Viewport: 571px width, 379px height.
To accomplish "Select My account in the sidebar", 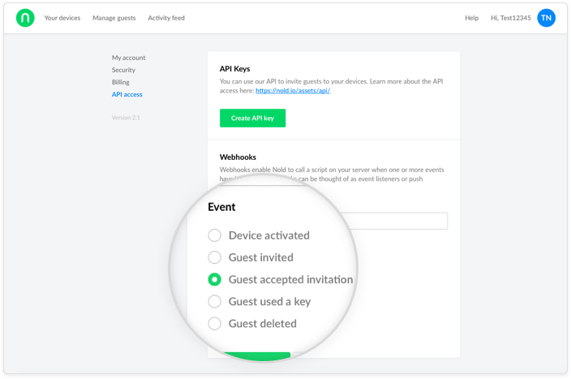I will click(x=129, y=58).
